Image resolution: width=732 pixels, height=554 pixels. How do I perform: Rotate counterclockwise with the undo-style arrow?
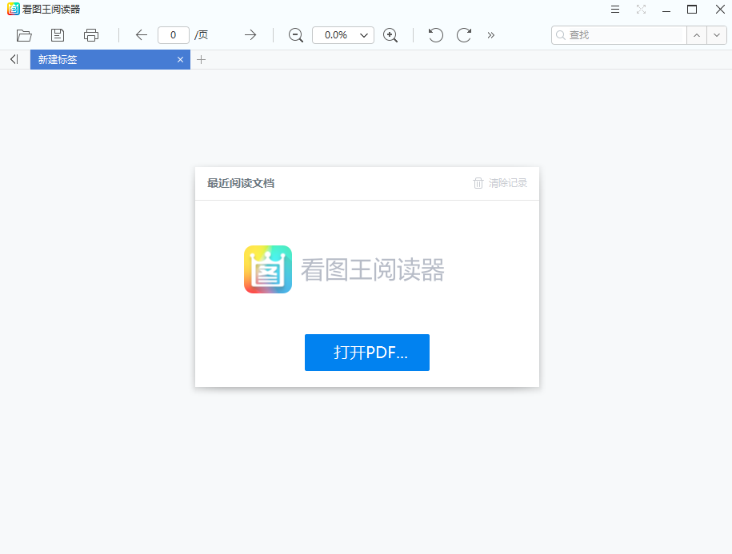pyautogui.click(x=435, y=35)
